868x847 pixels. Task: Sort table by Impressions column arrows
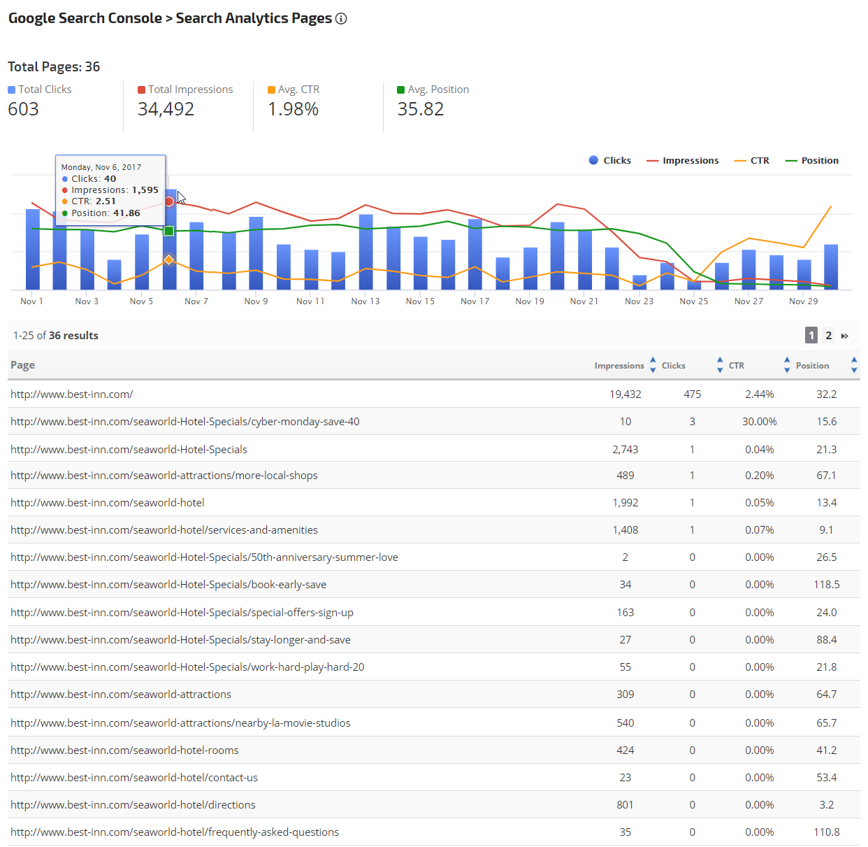pos(653,365)
